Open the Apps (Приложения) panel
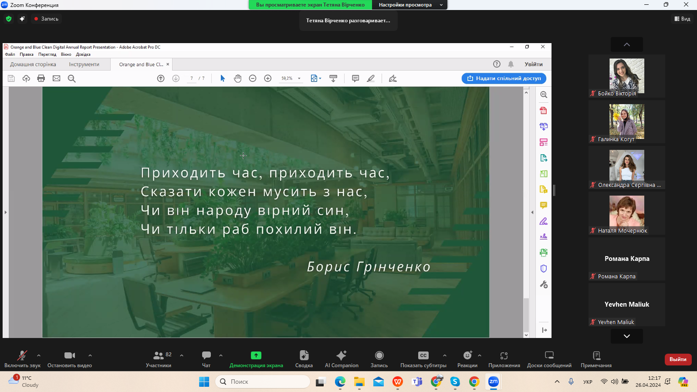 coord(504,359)
